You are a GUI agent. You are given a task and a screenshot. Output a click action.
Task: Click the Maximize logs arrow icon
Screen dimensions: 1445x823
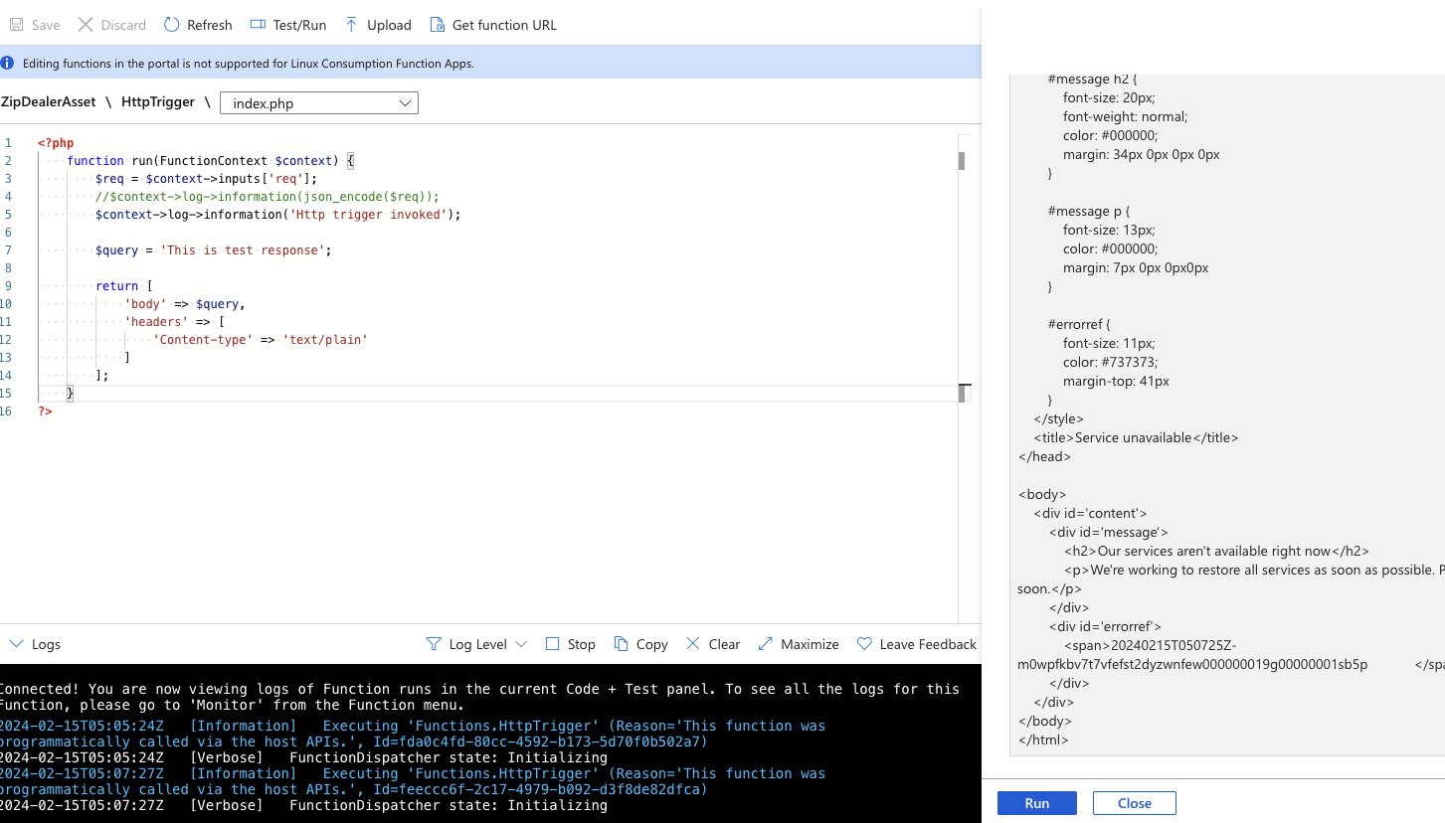765,644
